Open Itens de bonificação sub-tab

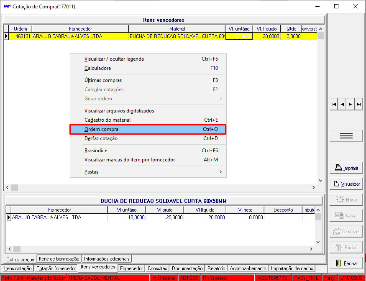click(59, 259)
